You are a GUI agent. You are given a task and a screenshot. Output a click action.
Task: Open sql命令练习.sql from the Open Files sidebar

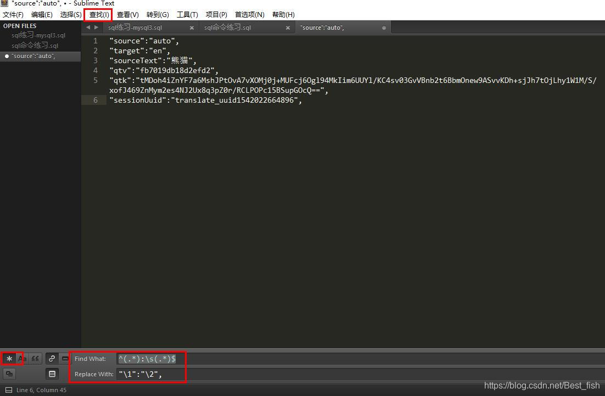[x=35, y=46]
